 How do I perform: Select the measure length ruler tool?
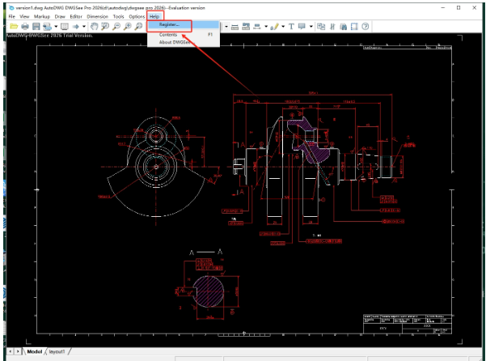(235, 27)
